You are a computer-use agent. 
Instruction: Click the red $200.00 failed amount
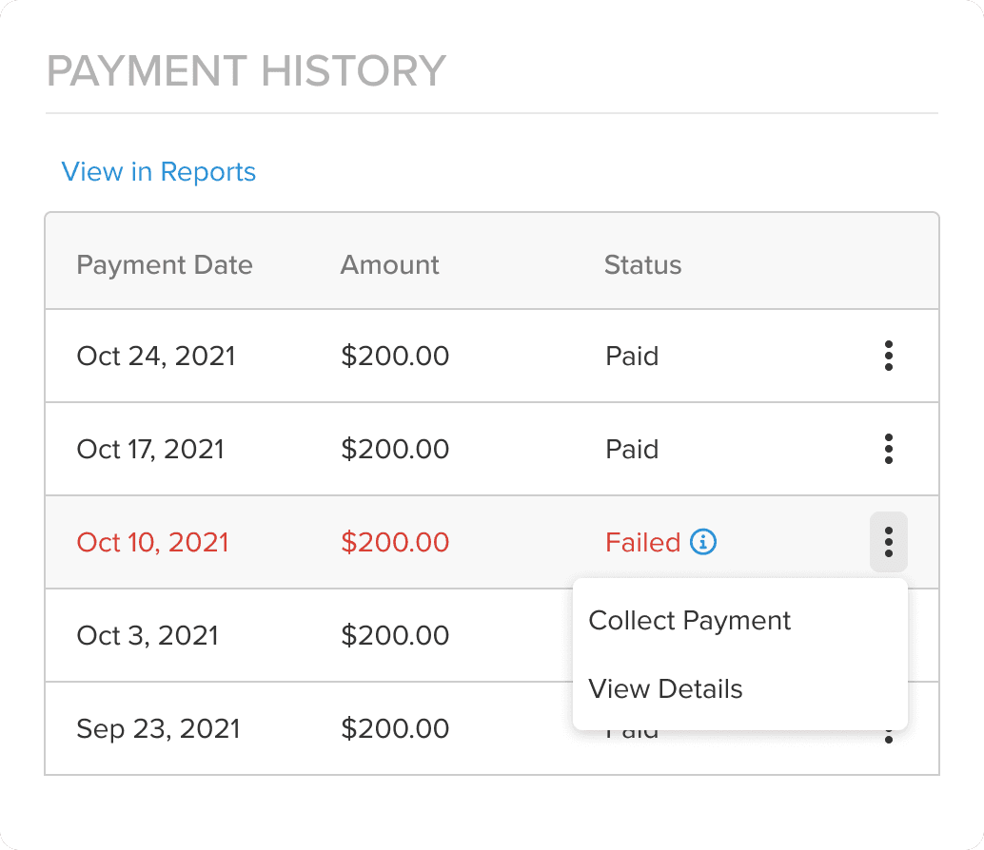(x=395, y=542)
